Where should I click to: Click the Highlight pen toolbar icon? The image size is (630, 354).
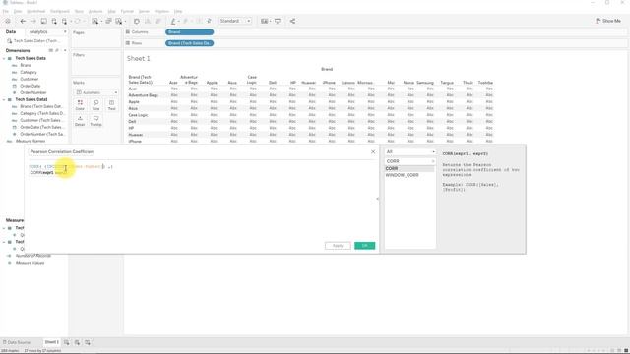(173, 21)
